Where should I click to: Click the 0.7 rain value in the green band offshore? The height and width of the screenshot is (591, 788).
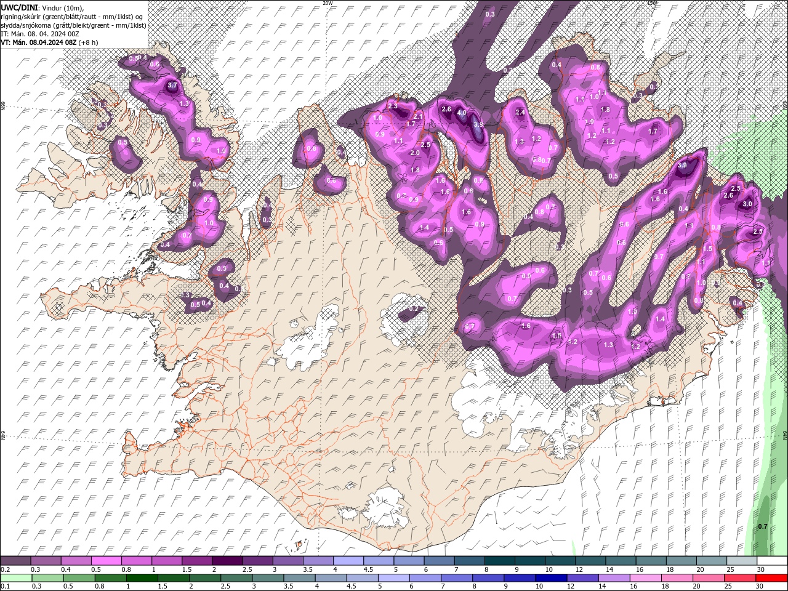click(x=762, y=526)
